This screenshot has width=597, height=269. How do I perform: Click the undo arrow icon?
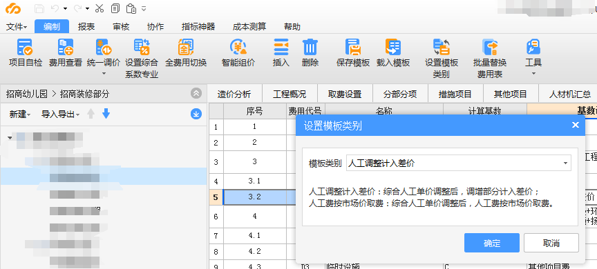[55, 8]
